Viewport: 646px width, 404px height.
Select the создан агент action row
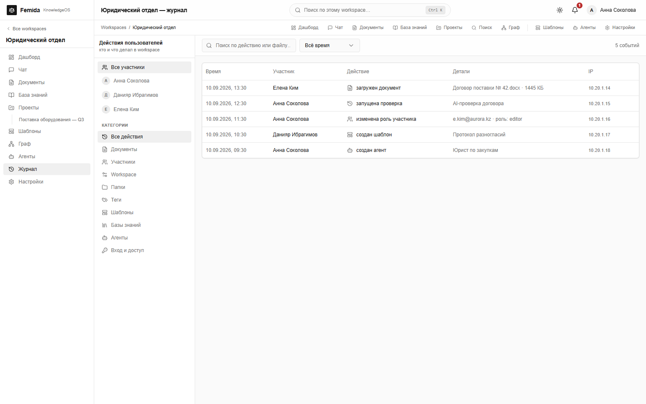(421, 150)
